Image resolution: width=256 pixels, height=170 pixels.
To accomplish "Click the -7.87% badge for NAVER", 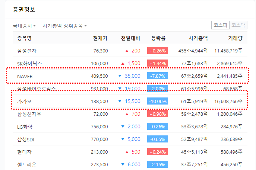I will click(157, 76).
